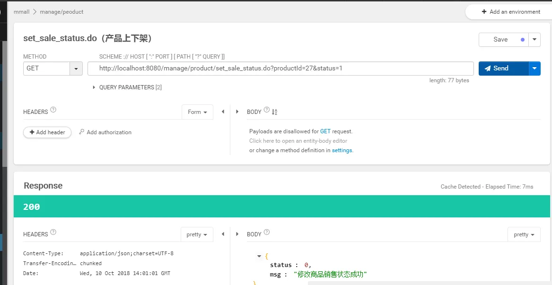Click the response BODY help icon
The width and height of the screenshot is (552, 285).
point(266,232)
